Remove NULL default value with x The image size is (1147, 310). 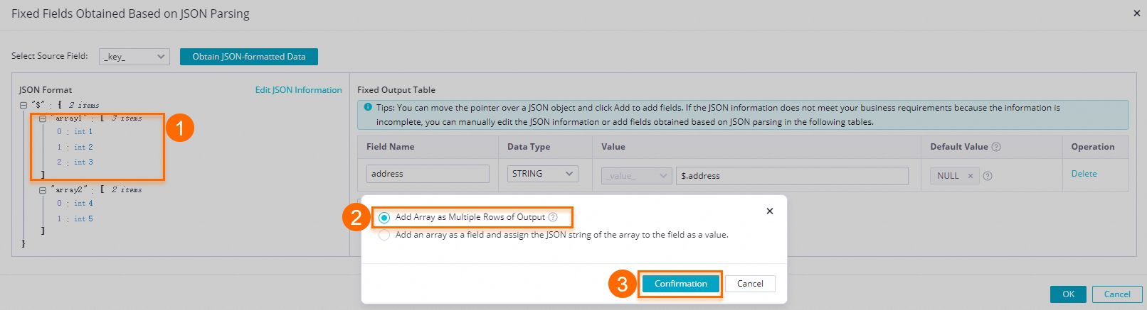970,176
